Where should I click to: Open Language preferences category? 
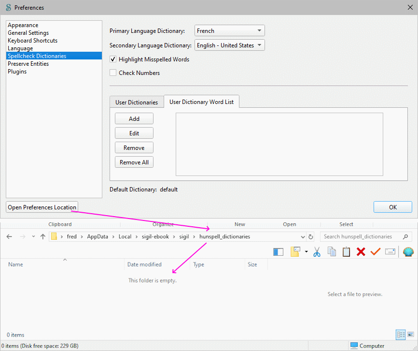54,48
